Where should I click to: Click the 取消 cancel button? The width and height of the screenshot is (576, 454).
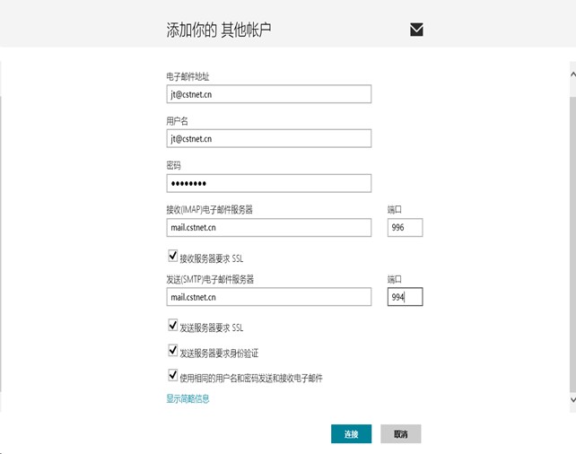pyautogui.click(x=401, y=433)
